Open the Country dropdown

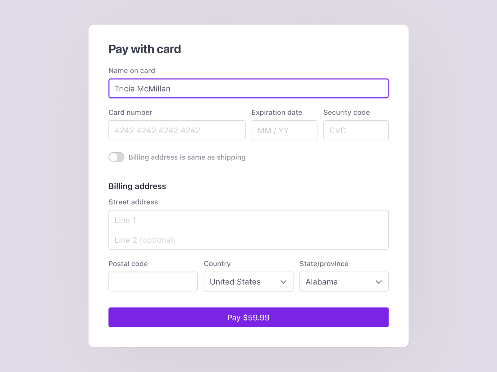(248, 281)
